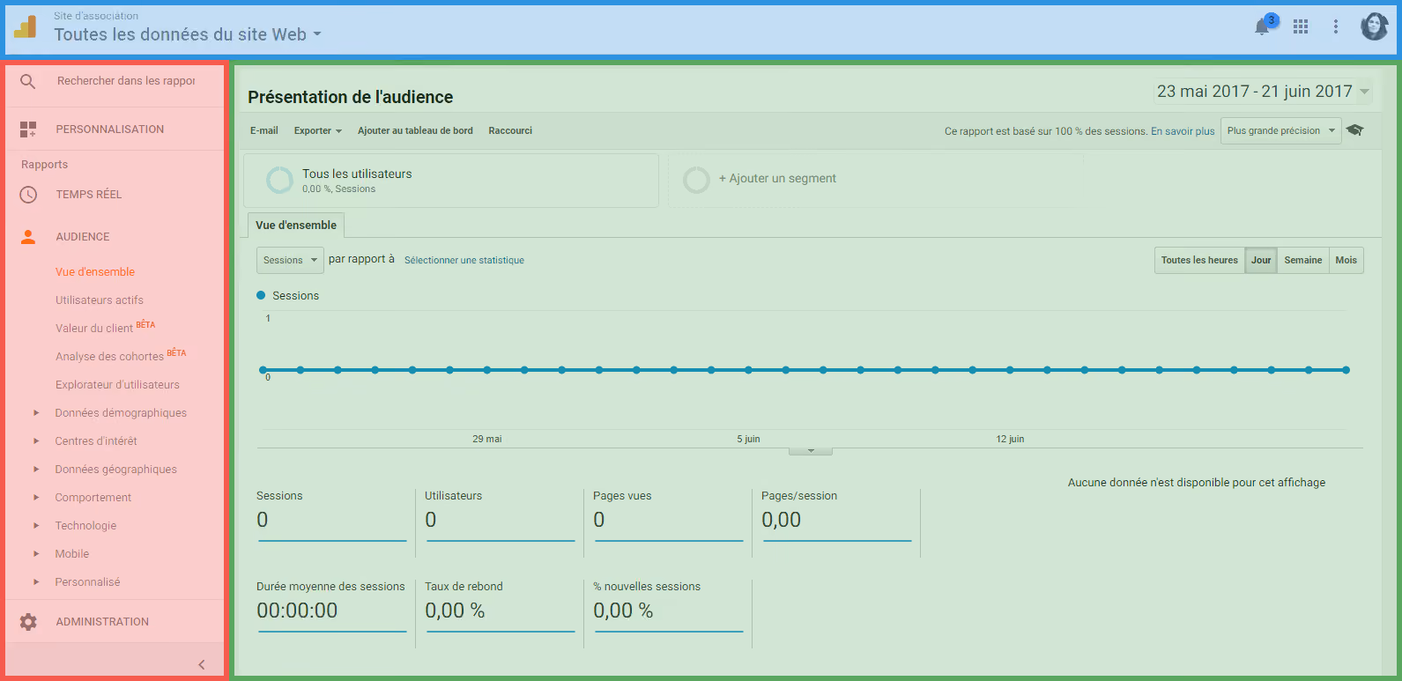Image resolution: width=1402 pixels, height=681 pixels.
Task: Open Explorateur d'utilisateurs report
Action: tap(117, 385)
